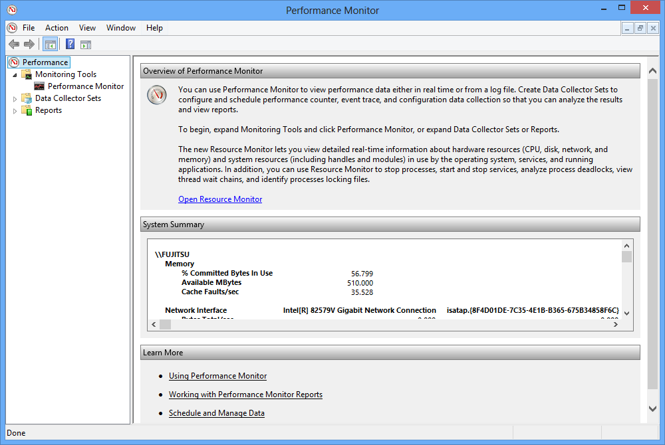Collapse the Monitoring Tools tree node

(15, 75)
